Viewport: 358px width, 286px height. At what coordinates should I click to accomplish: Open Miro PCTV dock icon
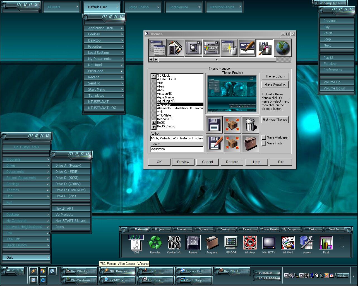[269, 244]
